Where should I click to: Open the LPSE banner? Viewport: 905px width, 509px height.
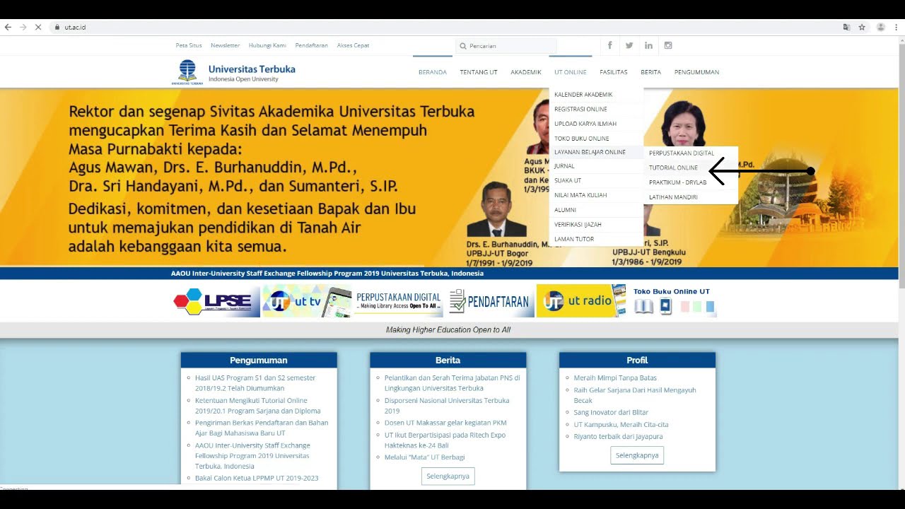coord(216,301)
